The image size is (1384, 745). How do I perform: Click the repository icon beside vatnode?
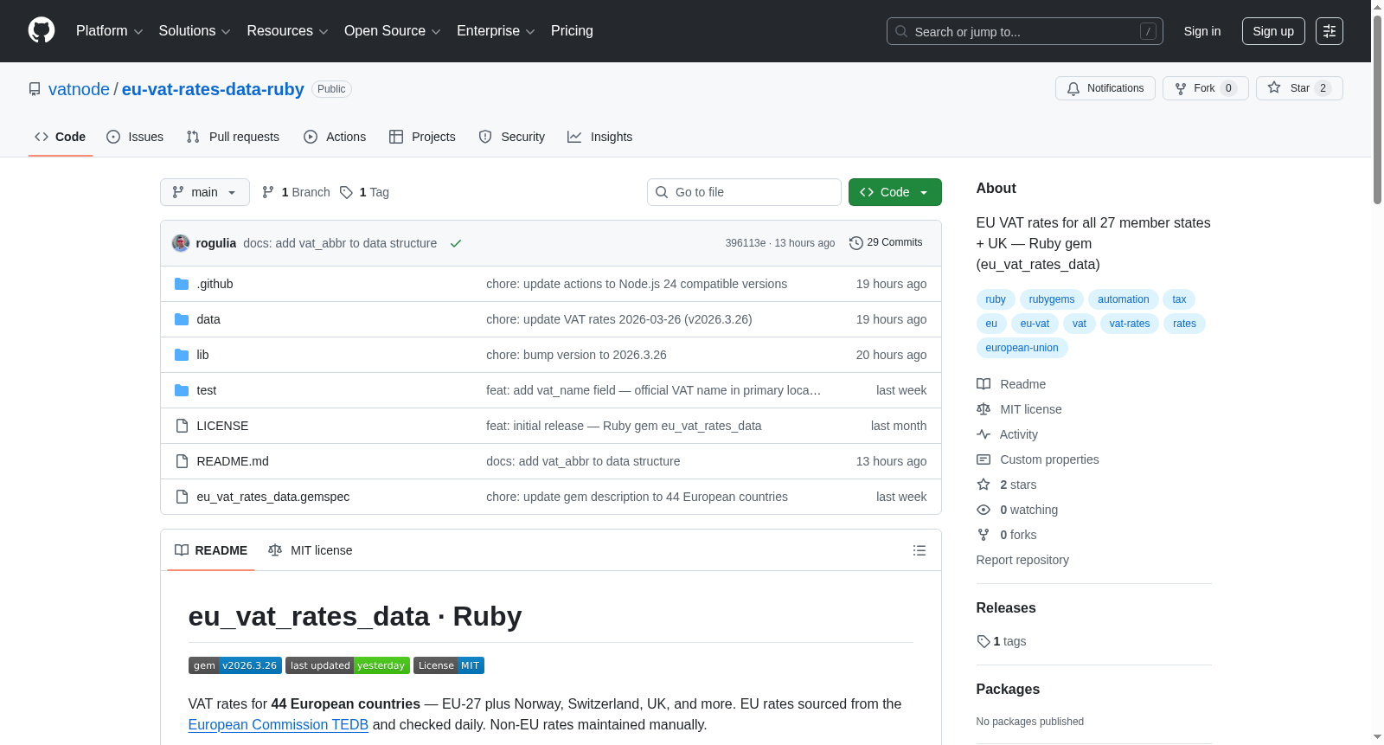35,89
